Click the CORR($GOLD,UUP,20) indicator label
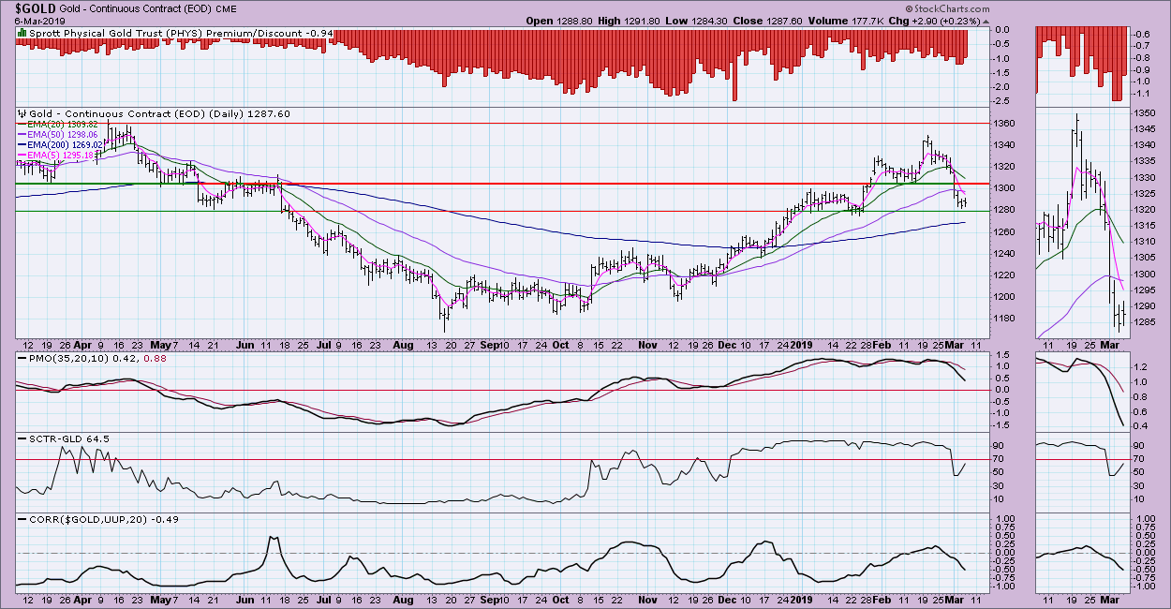This screenshot has width=1171, height=609. pyautogui.click(x=90, y=518)
